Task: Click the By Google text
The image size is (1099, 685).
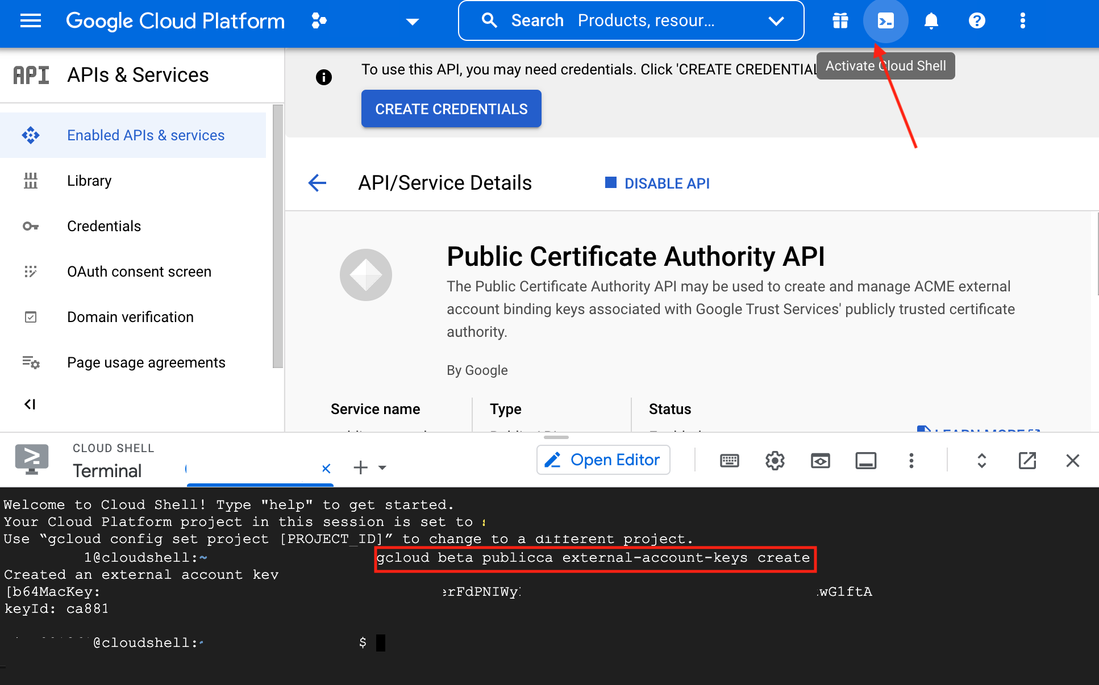Action: [x=477, y=370]
